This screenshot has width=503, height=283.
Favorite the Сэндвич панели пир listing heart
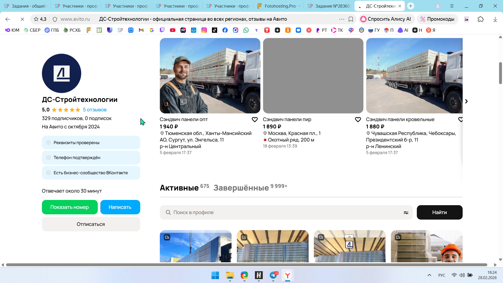click(358, 120)
